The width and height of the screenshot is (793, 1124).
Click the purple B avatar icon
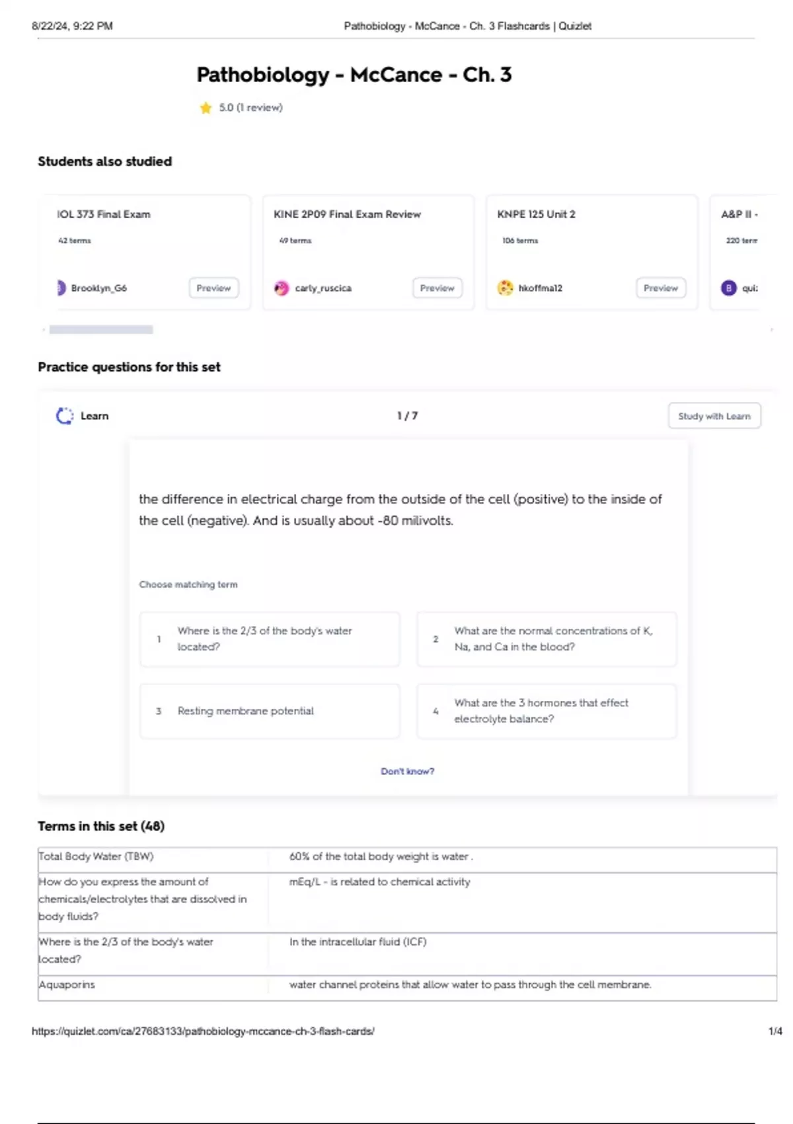click(x=728, y=288)
